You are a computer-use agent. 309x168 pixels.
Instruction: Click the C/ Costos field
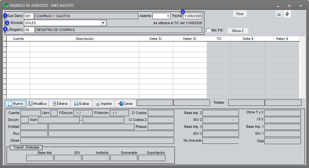tap(161, 113)
